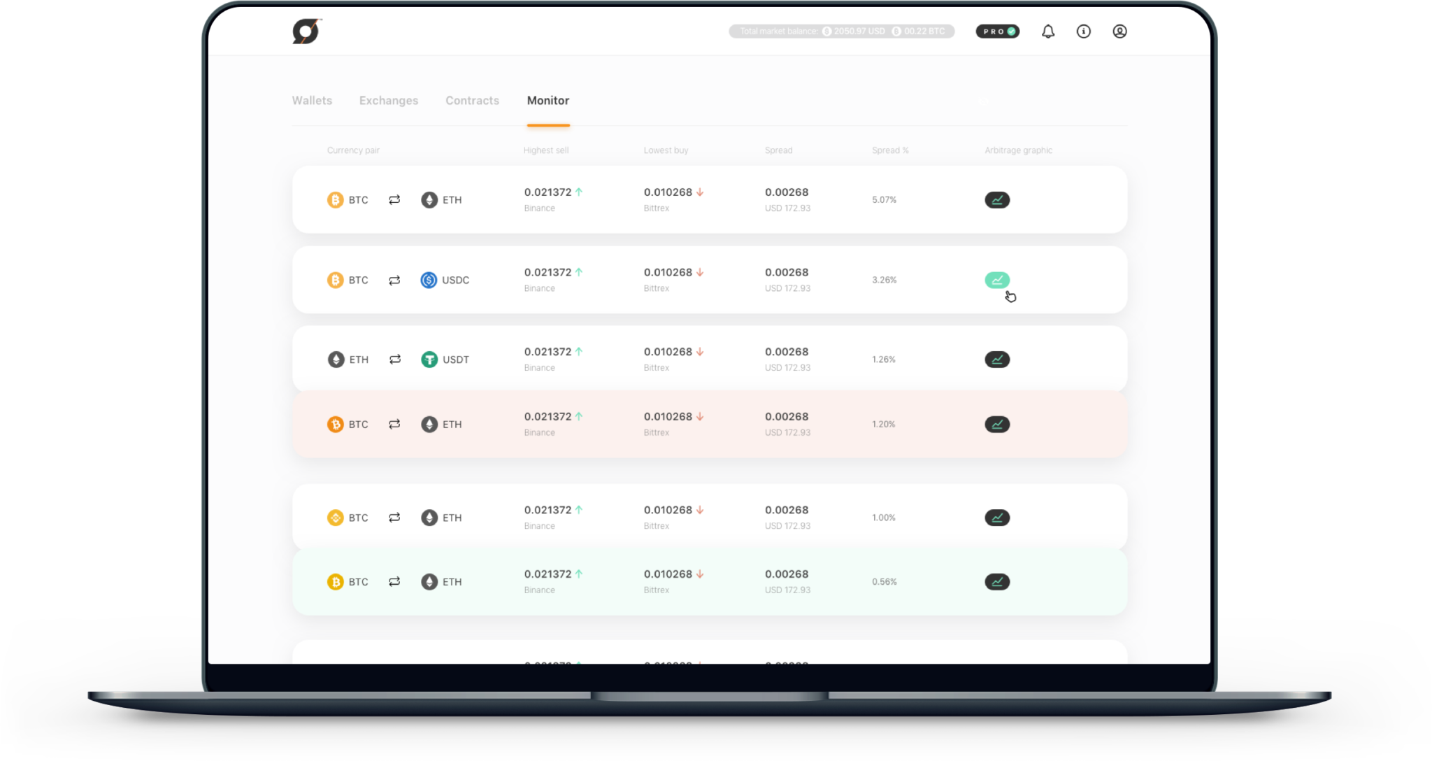This screenshot has height=761, width=1432.
Task: Select the BTC/USDC row card
Action: tap(710, 280)
